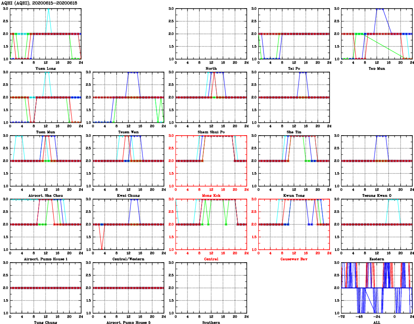Click the AQHI date range title
The image size is (414, 324).
pyautogui.click(x=39, y=3)
